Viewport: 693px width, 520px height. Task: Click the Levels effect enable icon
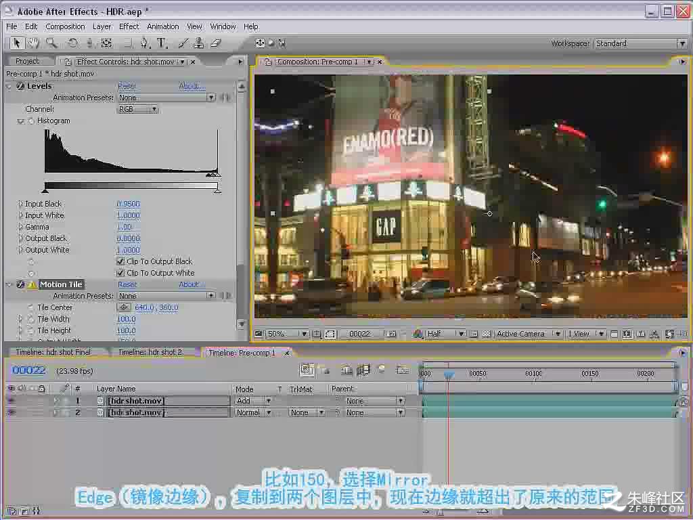pos(20,86)
